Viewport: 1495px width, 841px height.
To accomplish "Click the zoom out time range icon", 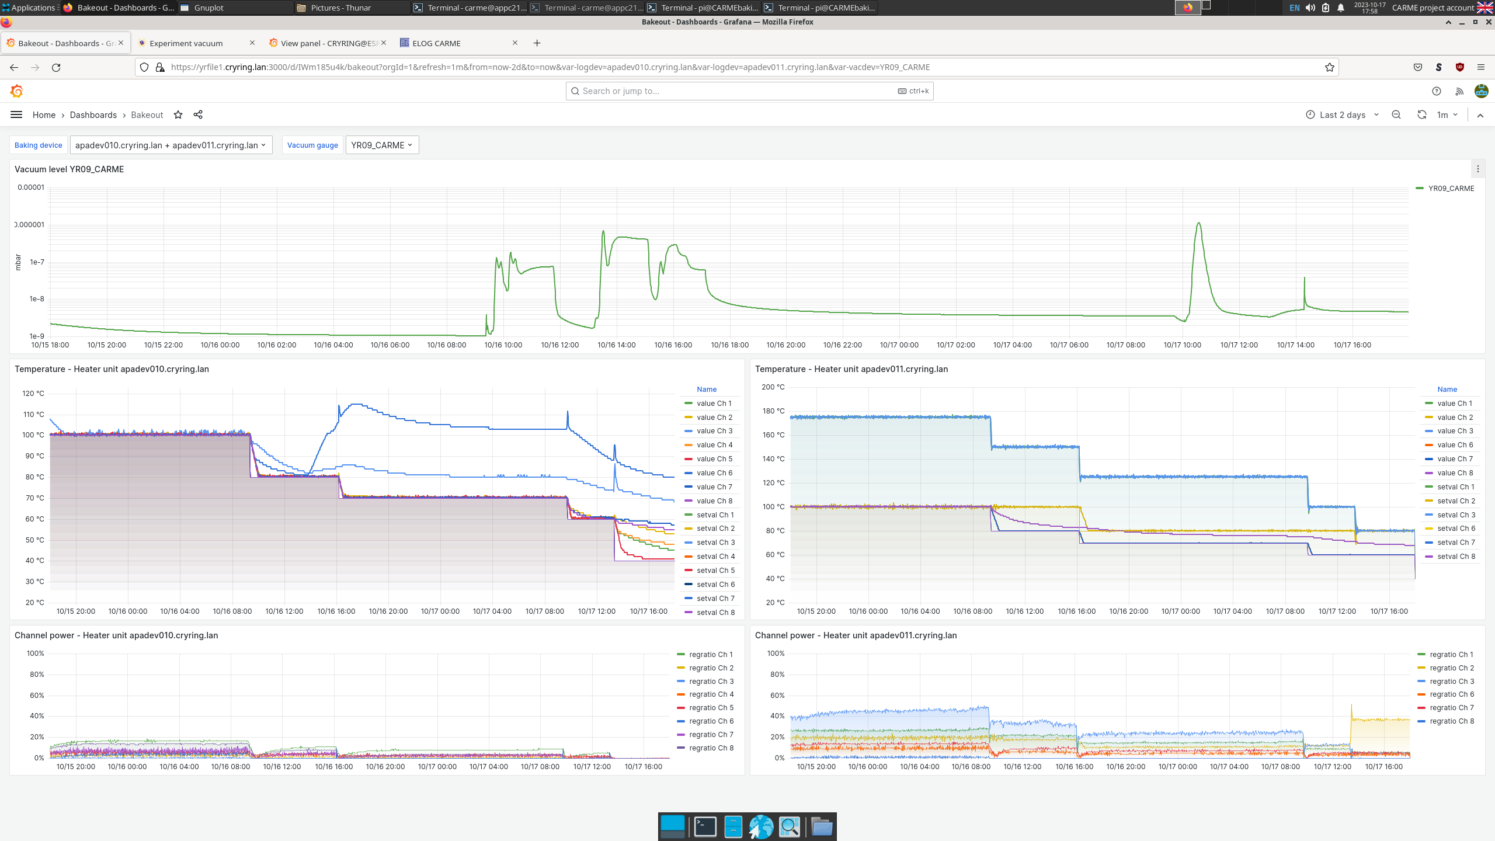I will 1396,115.
